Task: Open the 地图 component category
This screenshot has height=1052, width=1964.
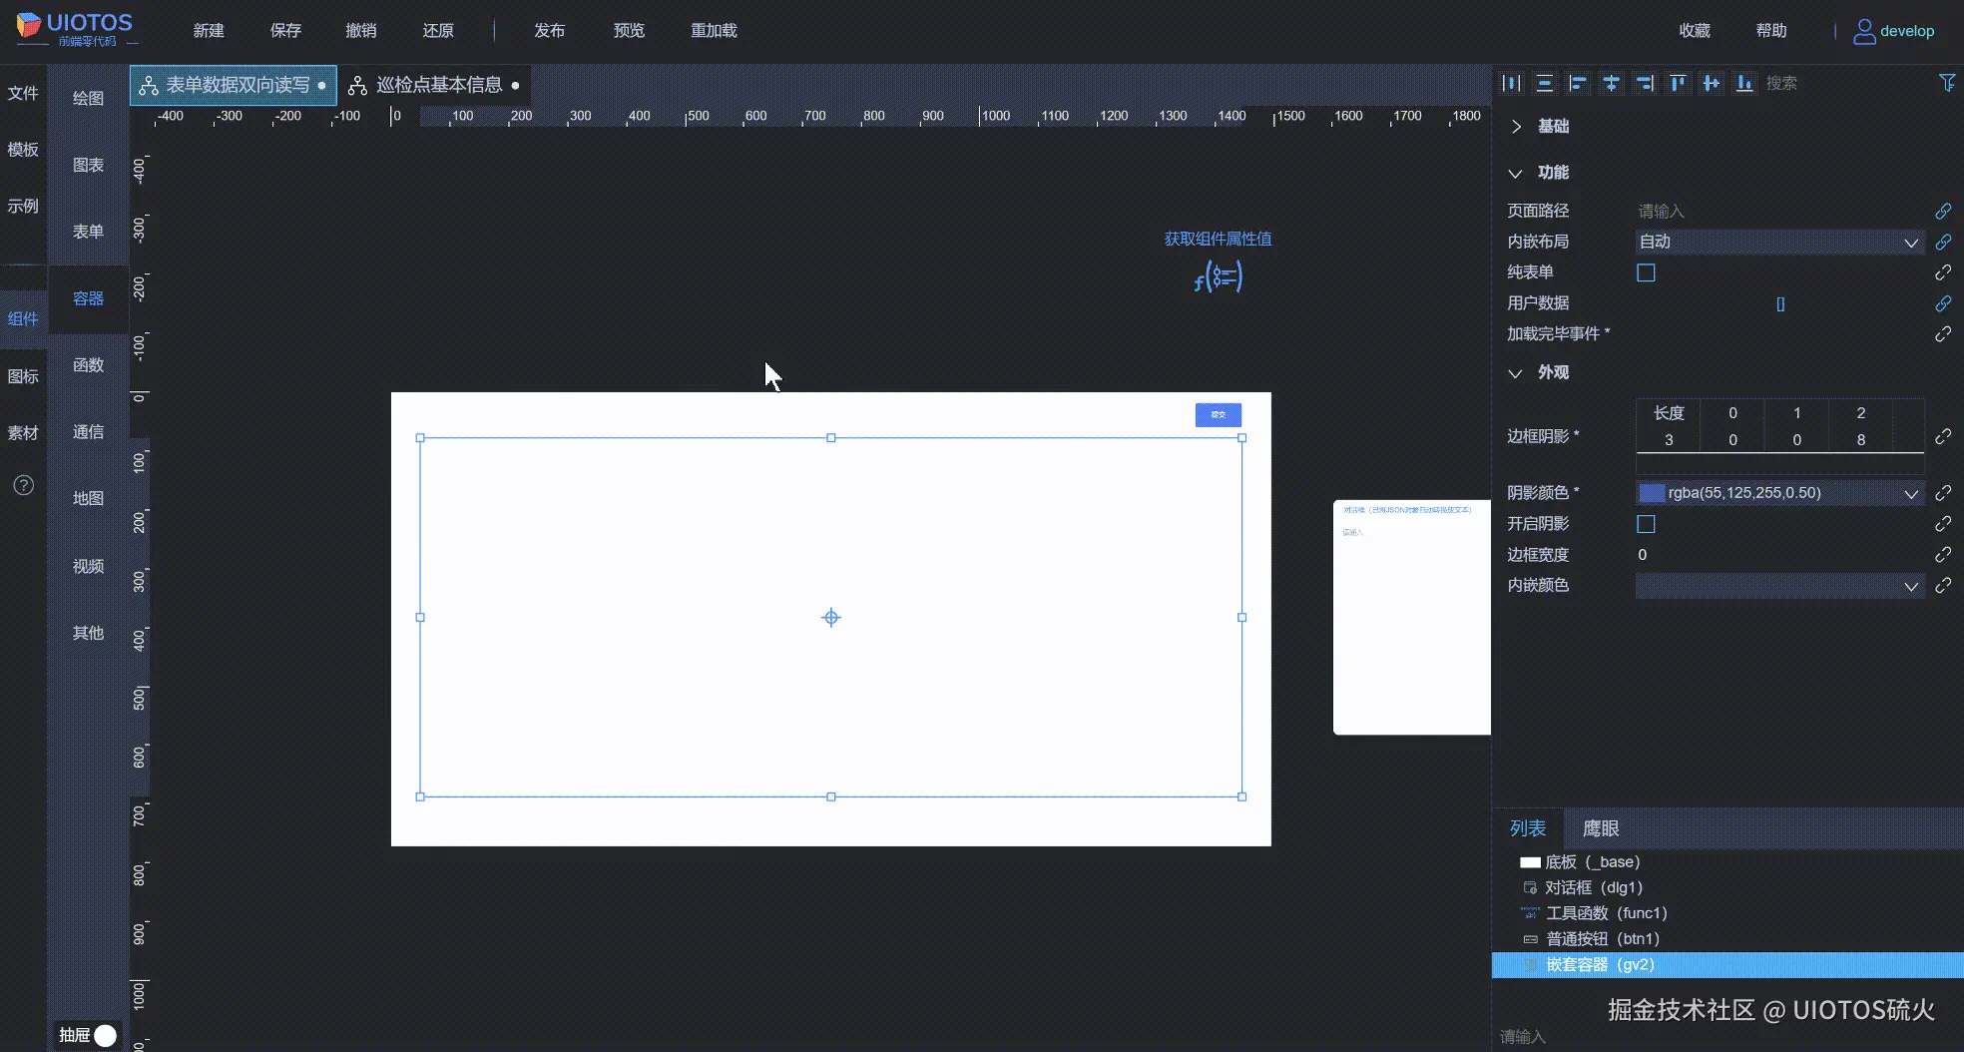Action: pyautogui.click(x=87, y=498)
